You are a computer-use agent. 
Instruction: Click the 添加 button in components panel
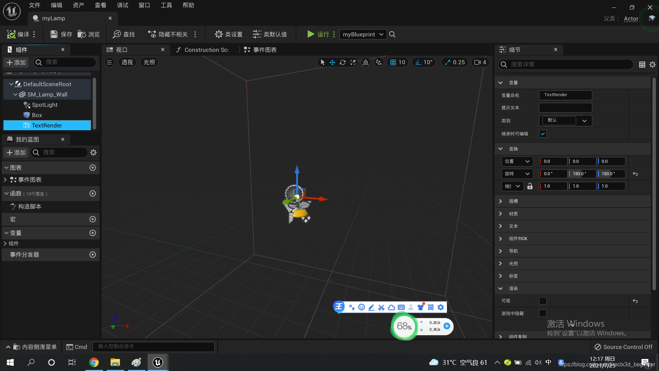[x=16, y=62]
